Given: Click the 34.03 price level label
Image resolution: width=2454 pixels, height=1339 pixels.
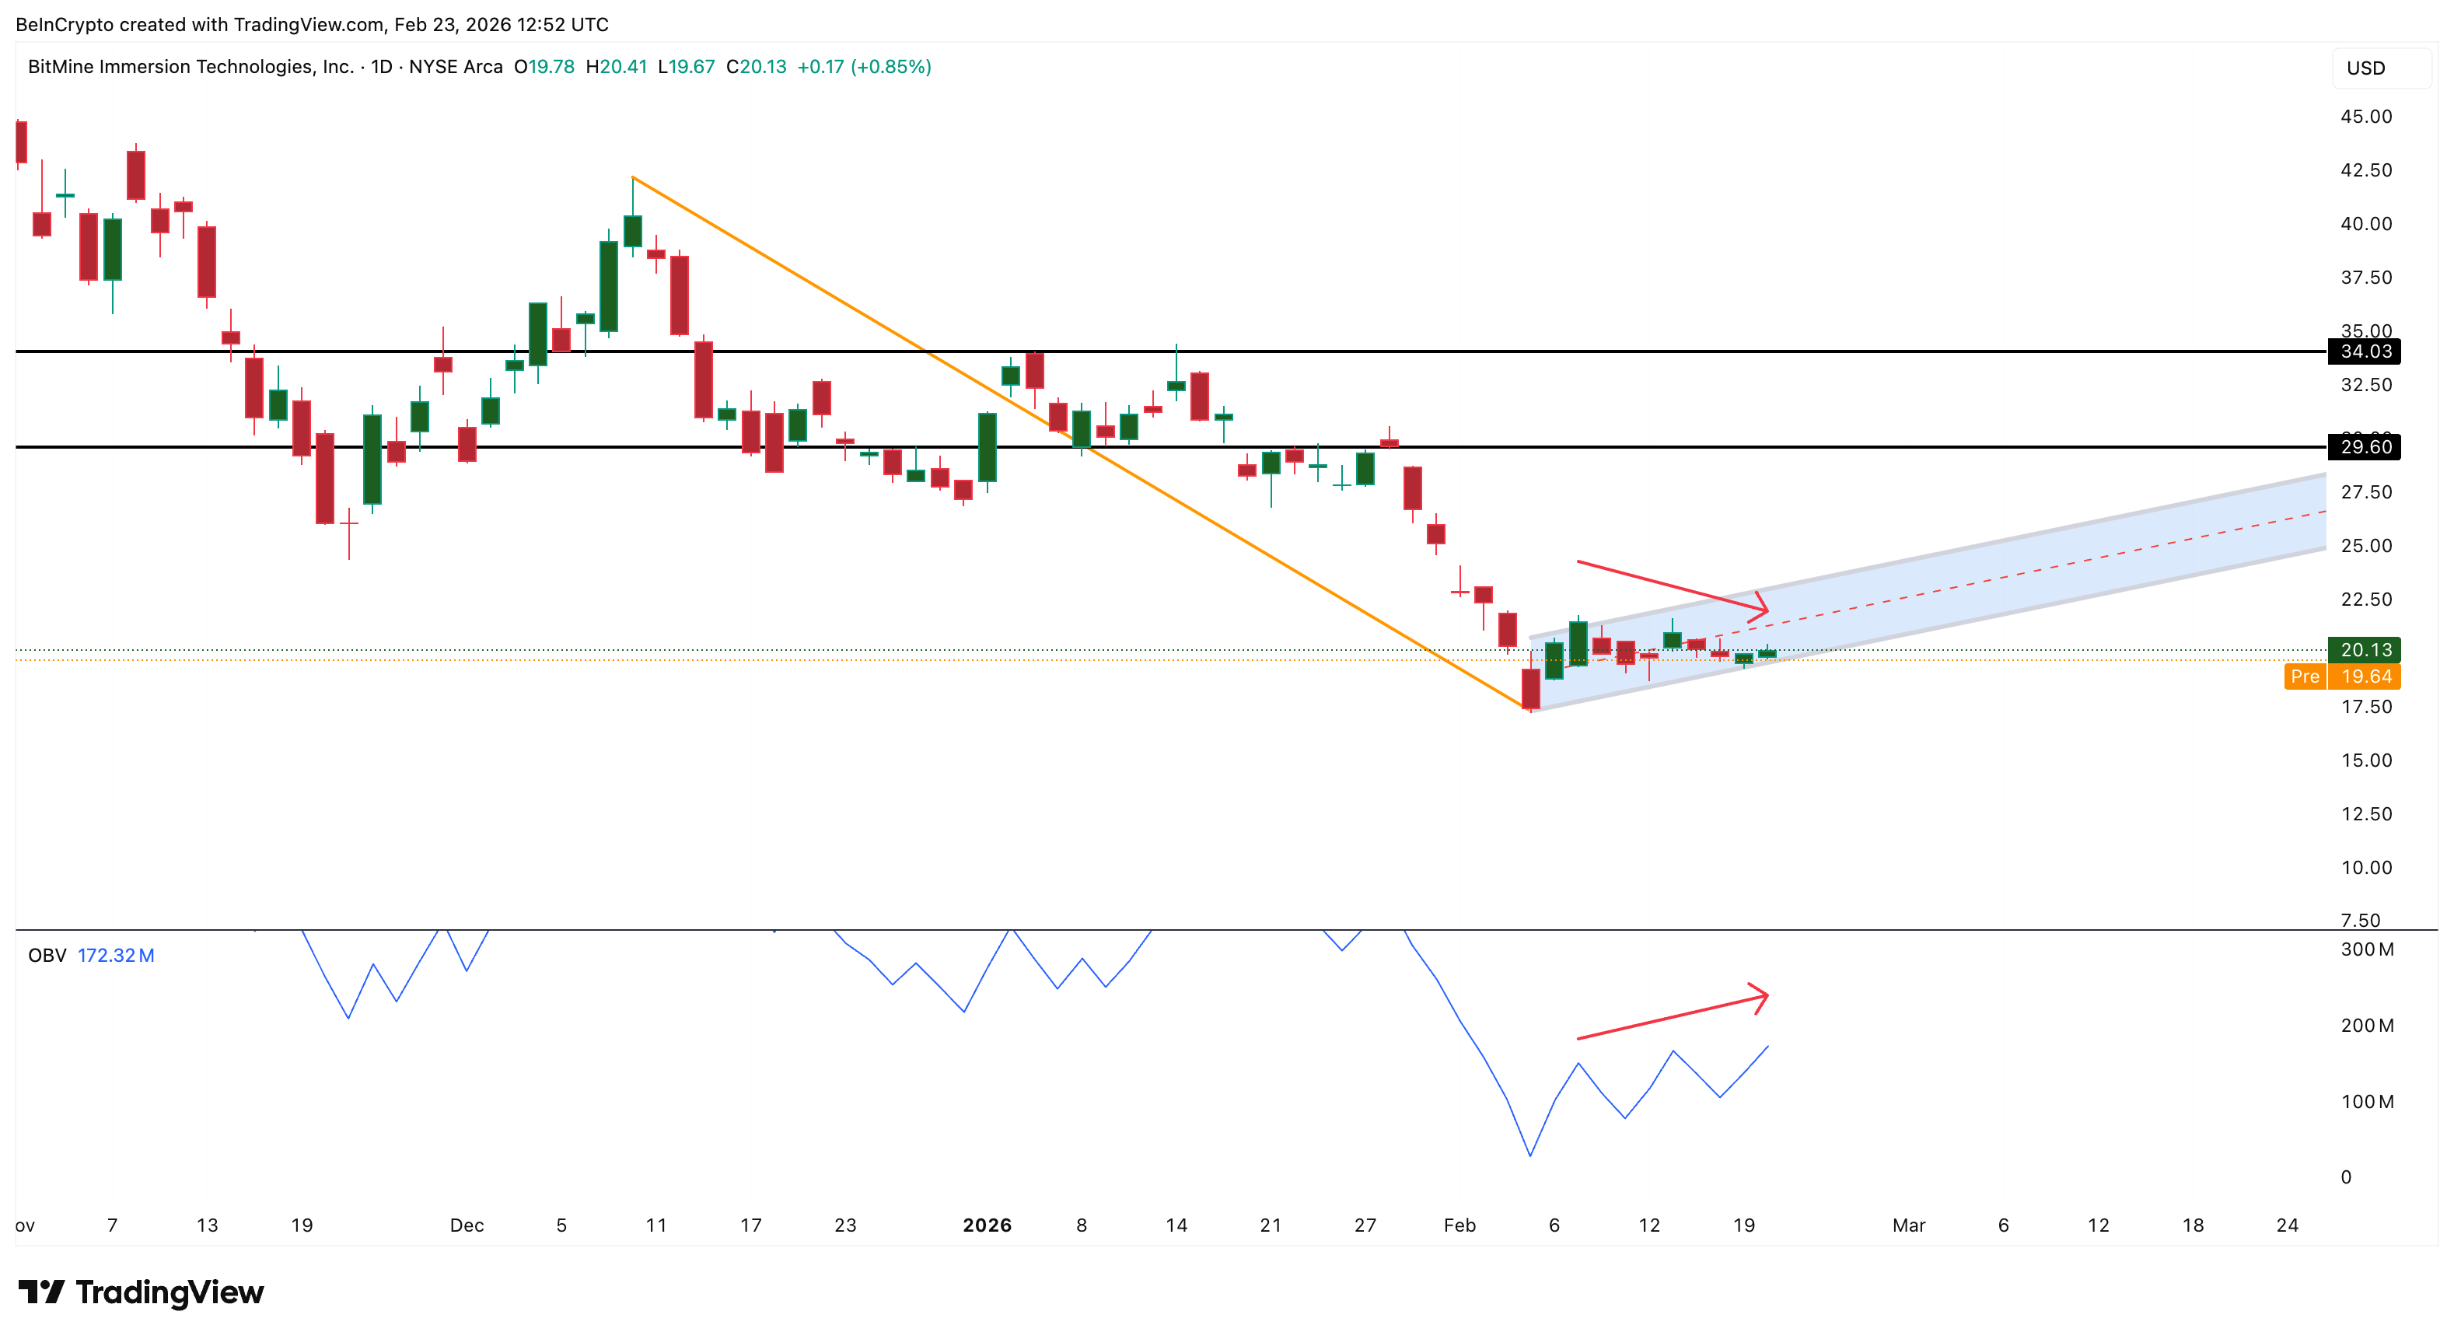Looking at the screenshot, I should pos(2365,351).
